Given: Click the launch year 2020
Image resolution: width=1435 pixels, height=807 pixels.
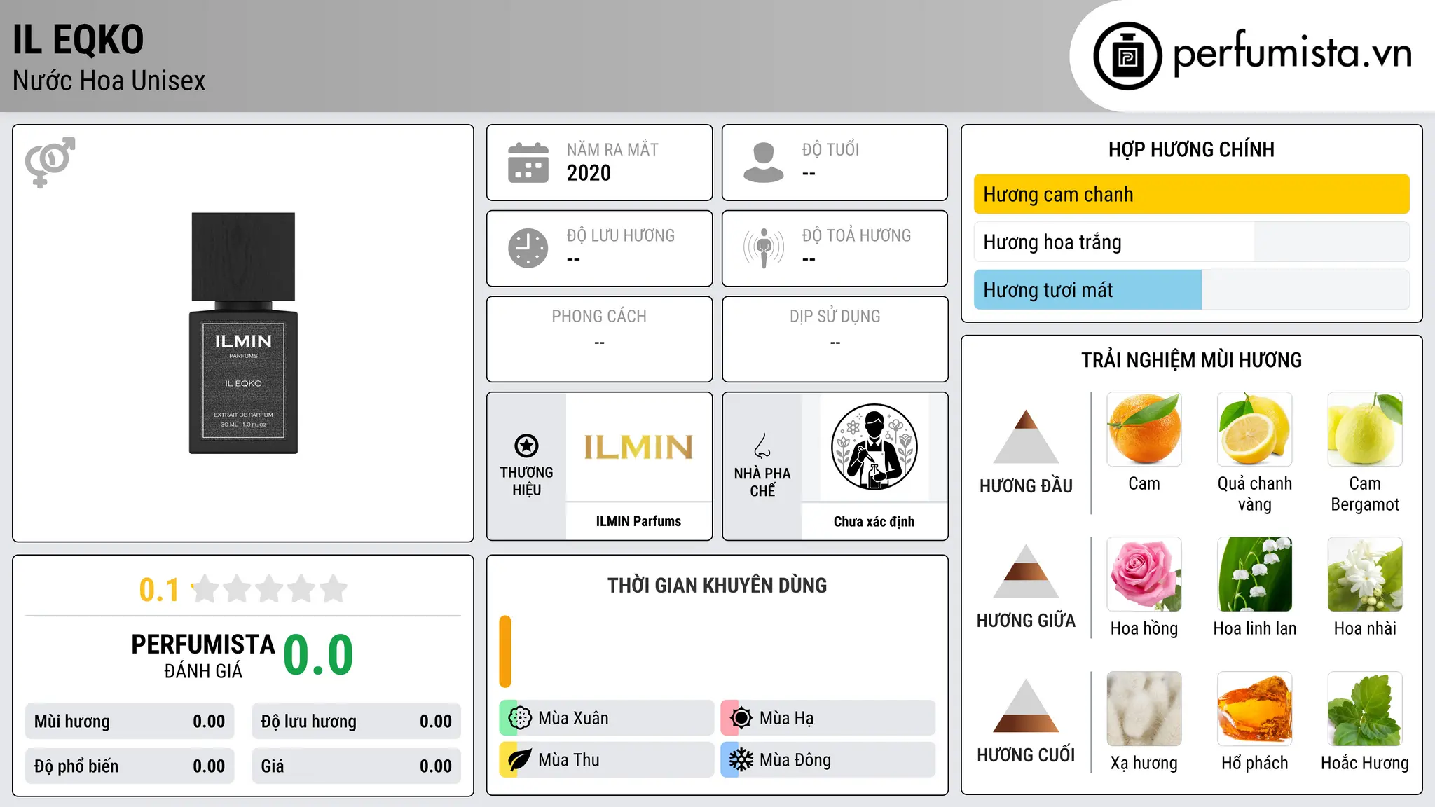Looking at the screenshot, I should click(589, 173).
